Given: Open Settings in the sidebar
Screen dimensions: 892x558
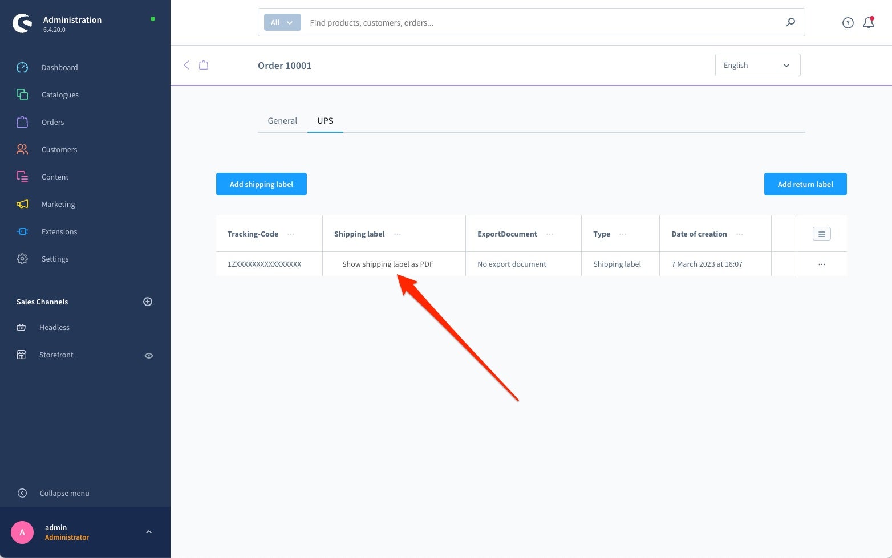Looking at the screenshot, I should coord(55,259).
